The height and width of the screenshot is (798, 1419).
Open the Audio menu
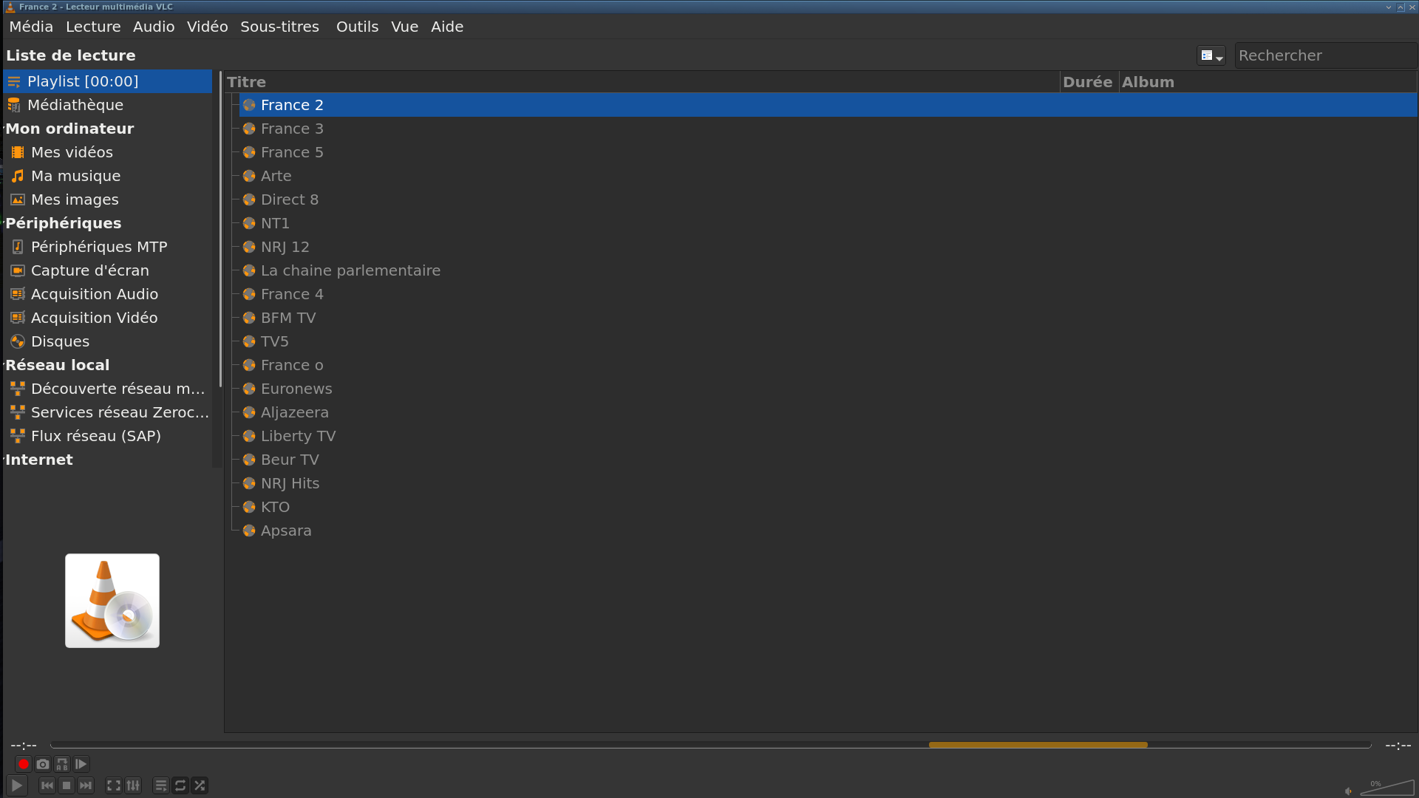coord(154,27)
